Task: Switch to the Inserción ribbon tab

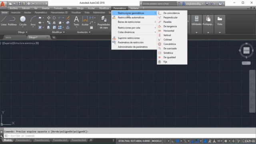Action: tap(16, 12)
